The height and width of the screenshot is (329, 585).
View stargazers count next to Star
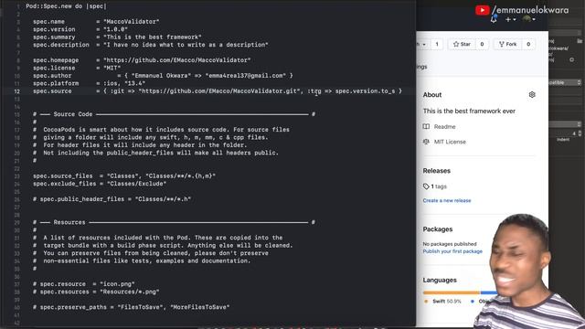pyautogui.click(x=482, y=44)
